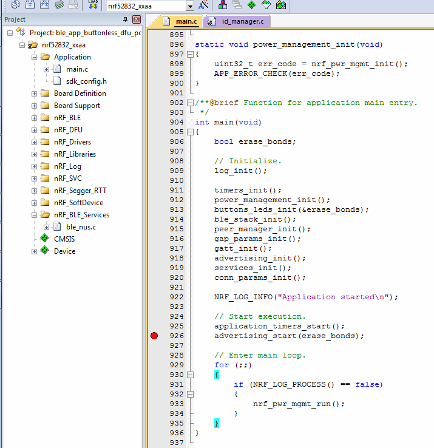
Task: Collapse the nrf52832_xxaa target node
Action: [x=22, y=45]
